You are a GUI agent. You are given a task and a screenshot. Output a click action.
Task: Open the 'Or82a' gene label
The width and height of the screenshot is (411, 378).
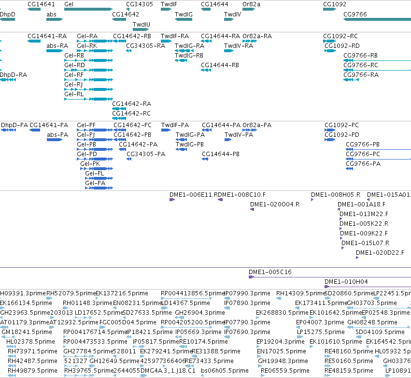click(x=251, y=4)
